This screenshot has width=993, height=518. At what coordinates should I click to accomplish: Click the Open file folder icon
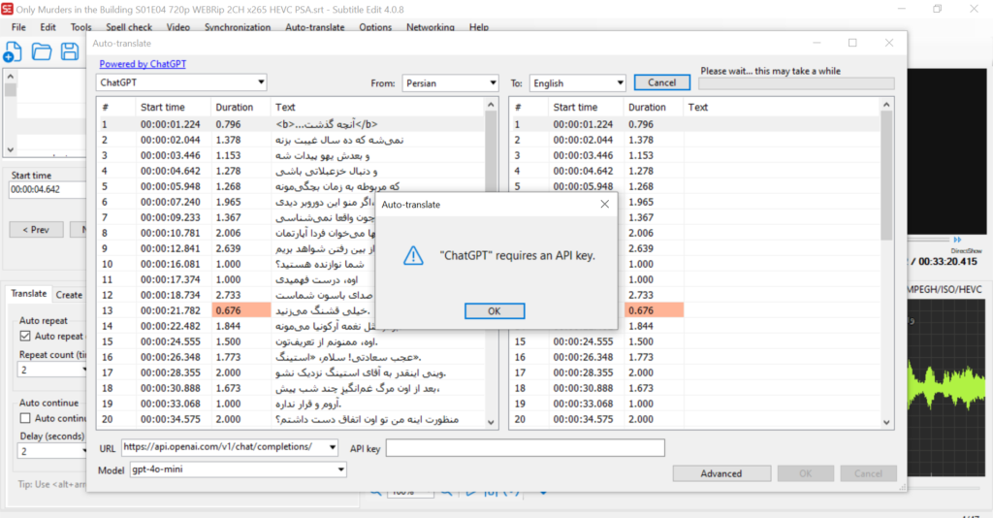tap(42, 52)
